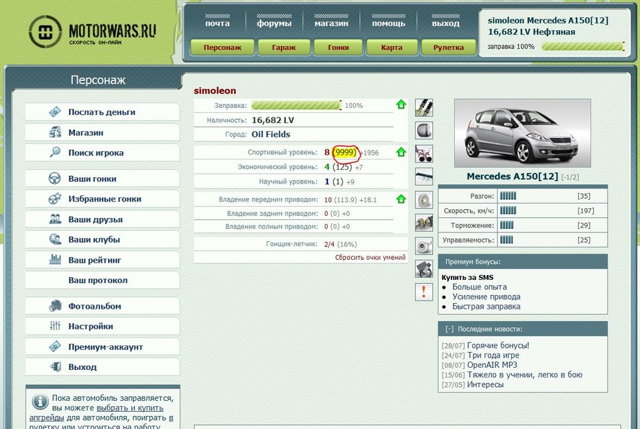
Task: Click Выход in the left sidebar
Action: pos(103,367)
